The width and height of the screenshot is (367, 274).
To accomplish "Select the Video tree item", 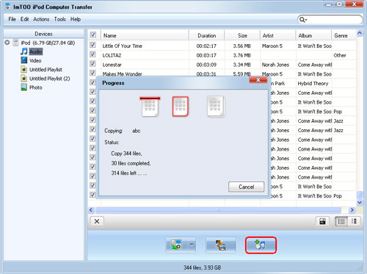I will tap(35, 60).
